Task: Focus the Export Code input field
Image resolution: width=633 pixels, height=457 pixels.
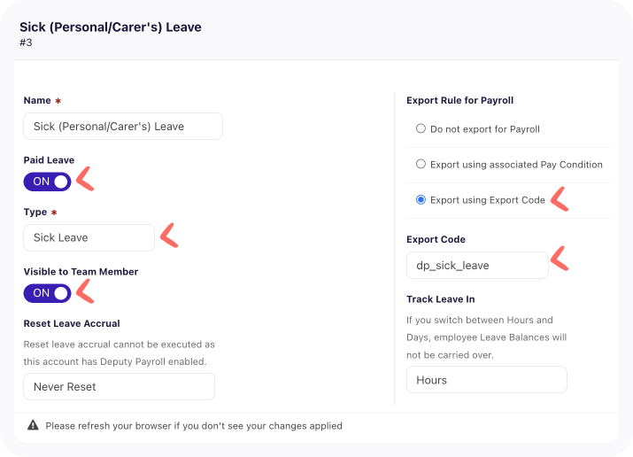Action: pos(477,265)
